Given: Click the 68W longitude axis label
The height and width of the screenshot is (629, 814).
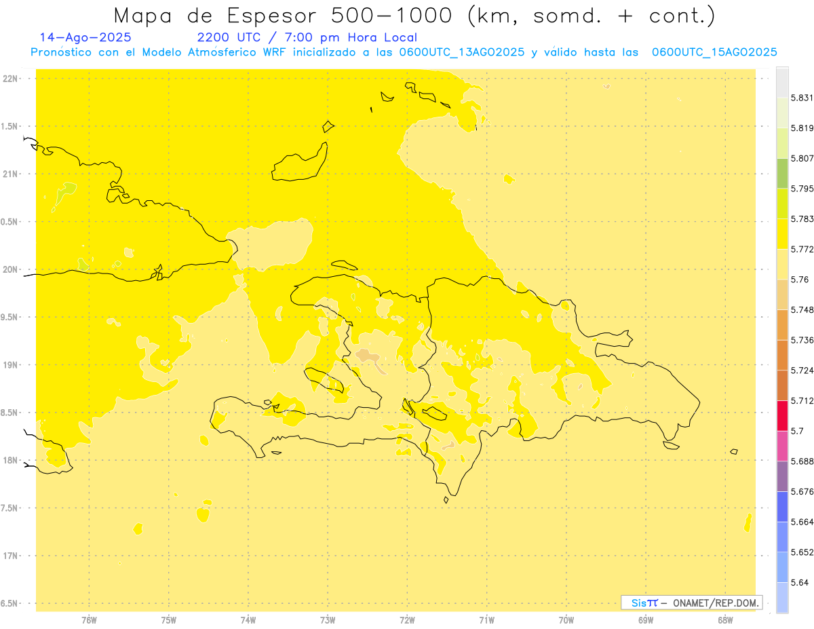Looking at the screenshot, I should coord(725,620).
